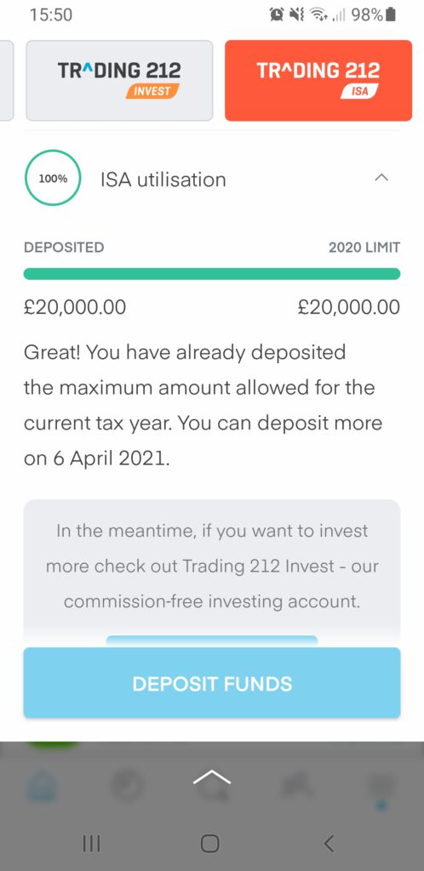The width and height of the screenshot is (424, 871).
Task: Expand bottom sheet with the up chevron
Action: click(212, 777)
